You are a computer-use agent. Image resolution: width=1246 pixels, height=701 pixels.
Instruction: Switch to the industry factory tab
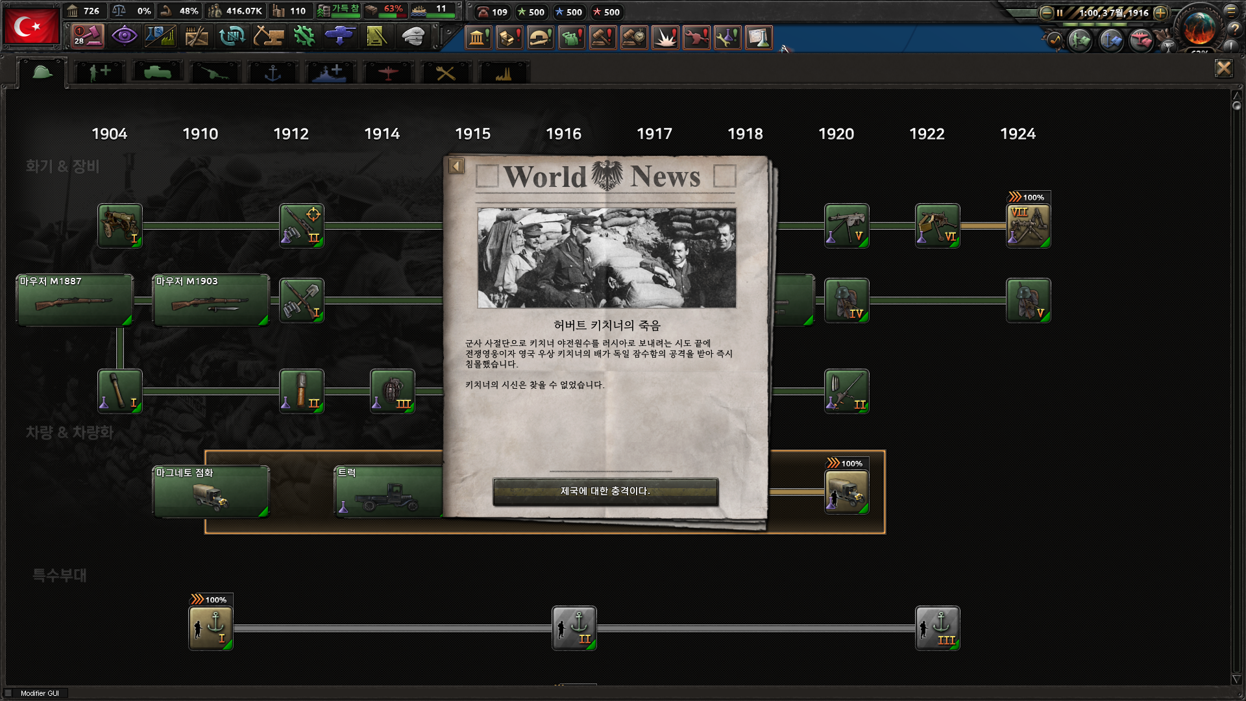pos(504,72)
